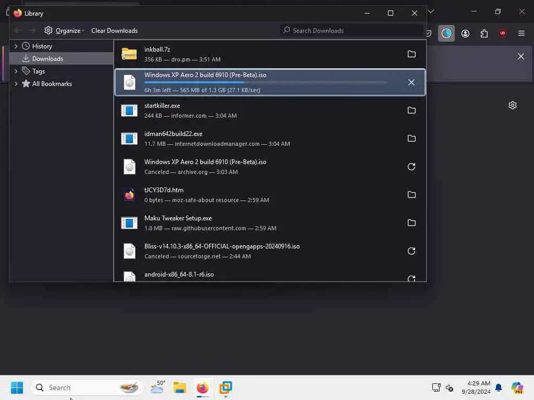Select the Maku Tweaker Setup.exe entry

[x=270, y=223]
